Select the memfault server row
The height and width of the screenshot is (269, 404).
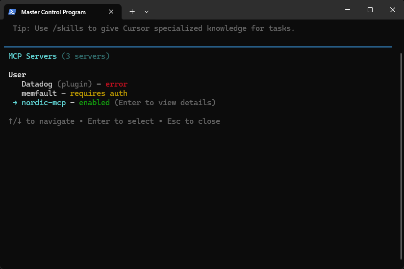click(x=74, y=93)
